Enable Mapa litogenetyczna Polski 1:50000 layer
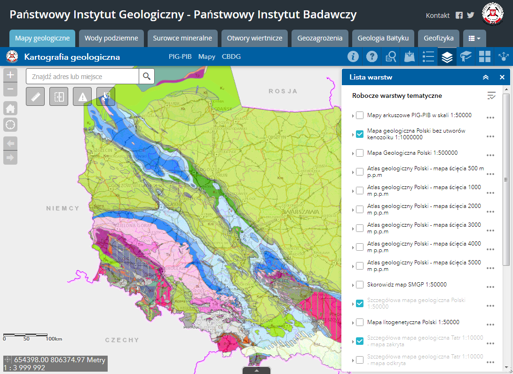This screenshot has width=513, height=374. pyautogui.click(x=360, y=322)
